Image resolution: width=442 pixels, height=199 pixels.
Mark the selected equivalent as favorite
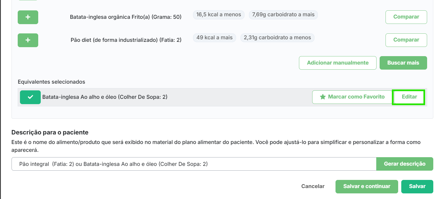click(352, 97)
